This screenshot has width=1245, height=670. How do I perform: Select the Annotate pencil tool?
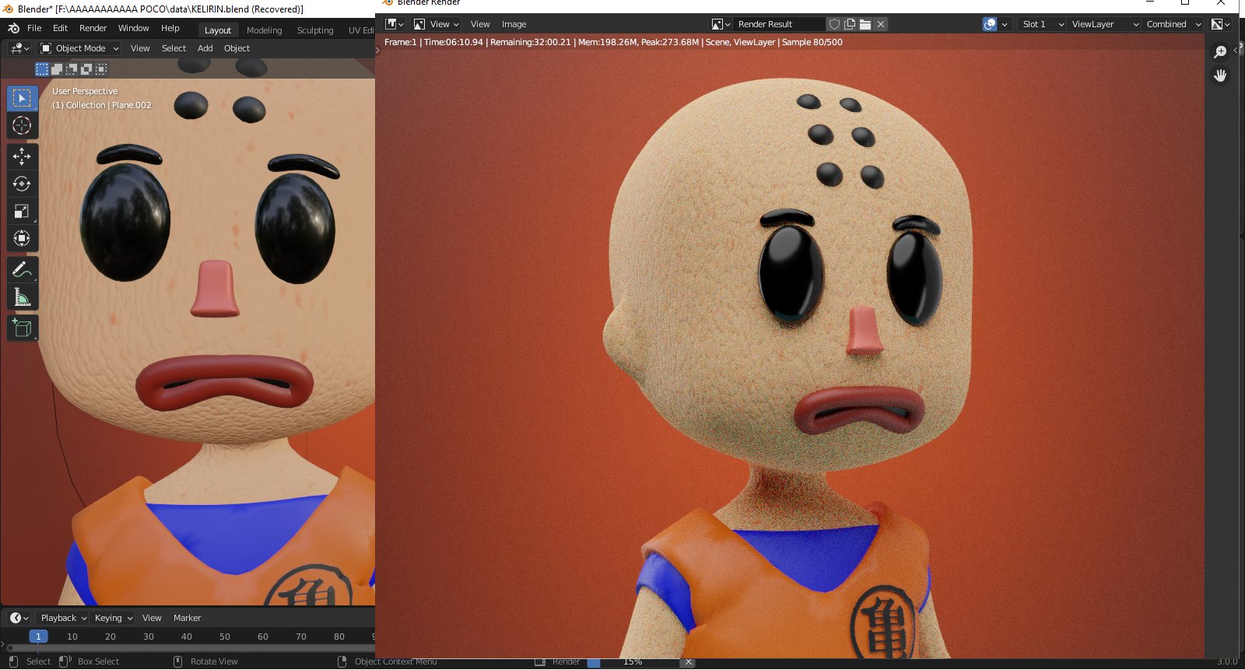tap(22, 270)
